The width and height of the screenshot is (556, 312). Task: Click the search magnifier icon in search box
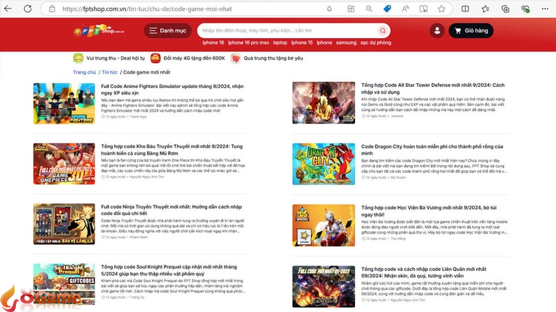pyautogui.click(x=382, y=31)
